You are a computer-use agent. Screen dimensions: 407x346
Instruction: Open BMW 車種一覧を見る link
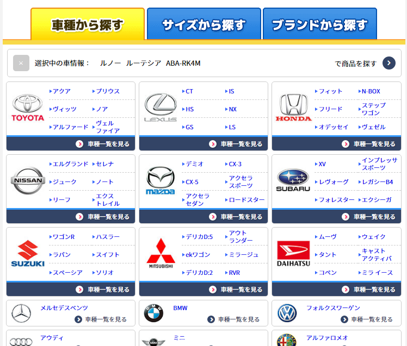click(x=233, y=319)
